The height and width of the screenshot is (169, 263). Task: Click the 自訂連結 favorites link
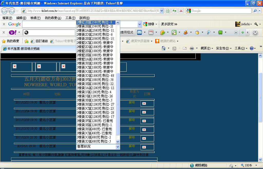click(39, 41)
